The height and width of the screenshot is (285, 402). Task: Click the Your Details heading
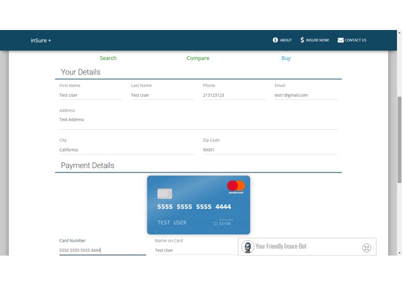pyautogui.click(x=80, y=72)
